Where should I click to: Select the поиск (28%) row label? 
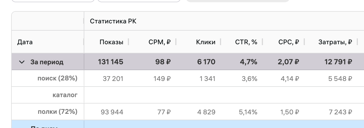coord(57,78)
